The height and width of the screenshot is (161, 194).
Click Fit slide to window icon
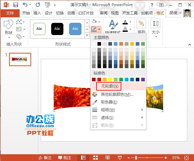(186, 158)
